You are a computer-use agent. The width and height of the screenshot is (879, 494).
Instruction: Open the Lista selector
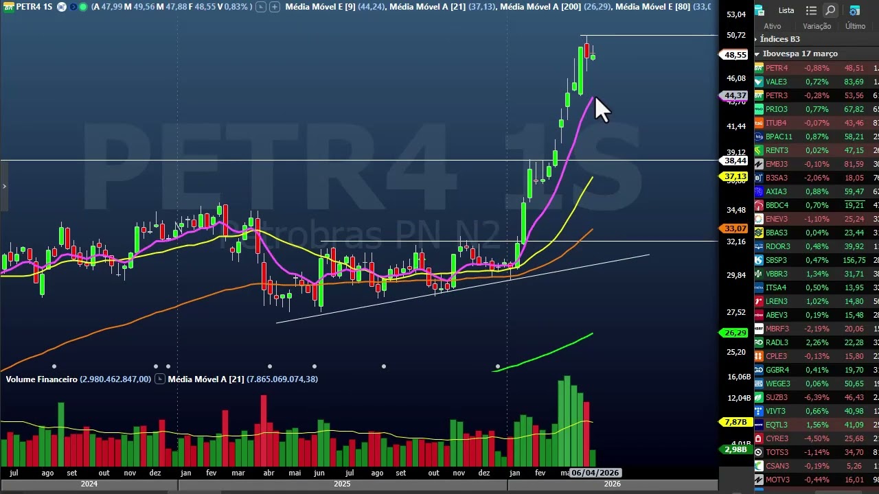click(786, 10)
